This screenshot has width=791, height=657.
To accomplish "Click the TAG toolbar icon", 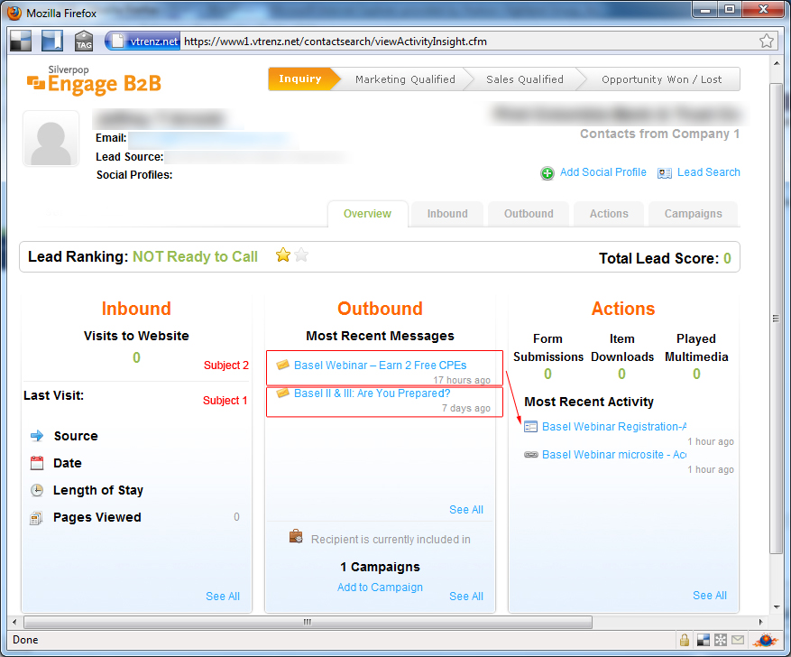I will pos(84,41).
